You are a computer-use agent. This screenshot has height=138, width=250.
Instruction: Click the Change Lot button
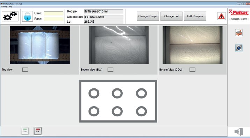point(171,16)
